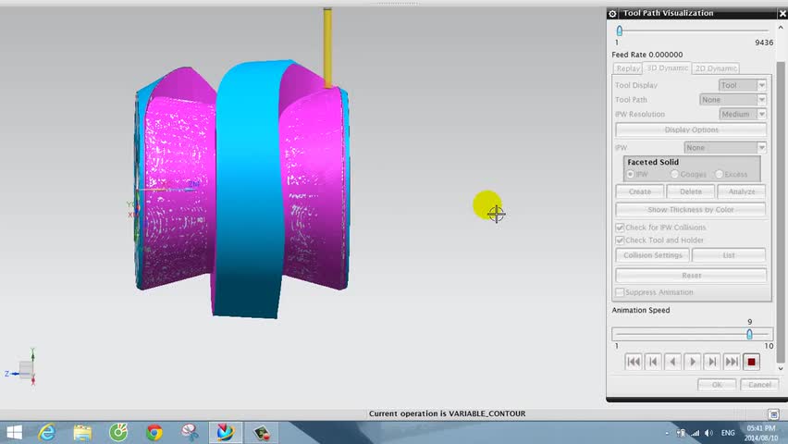Play the animation in reverse
788x444 pixels.
tap(673, 362)
